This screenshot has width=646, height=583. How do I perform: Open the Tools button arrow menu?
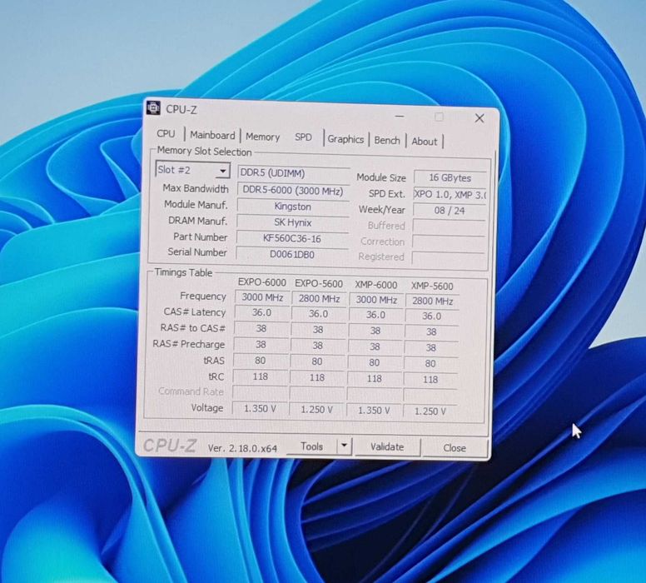[344, 446]
